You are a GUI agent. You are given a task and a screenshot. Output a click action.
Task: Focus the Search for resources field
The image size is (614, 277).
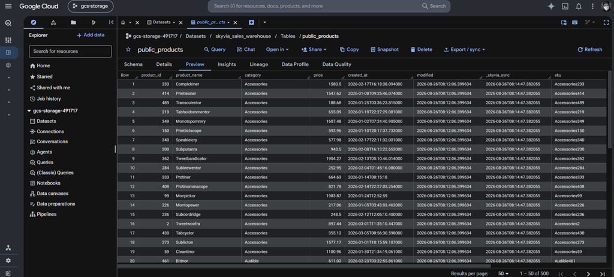coord(70,52)
